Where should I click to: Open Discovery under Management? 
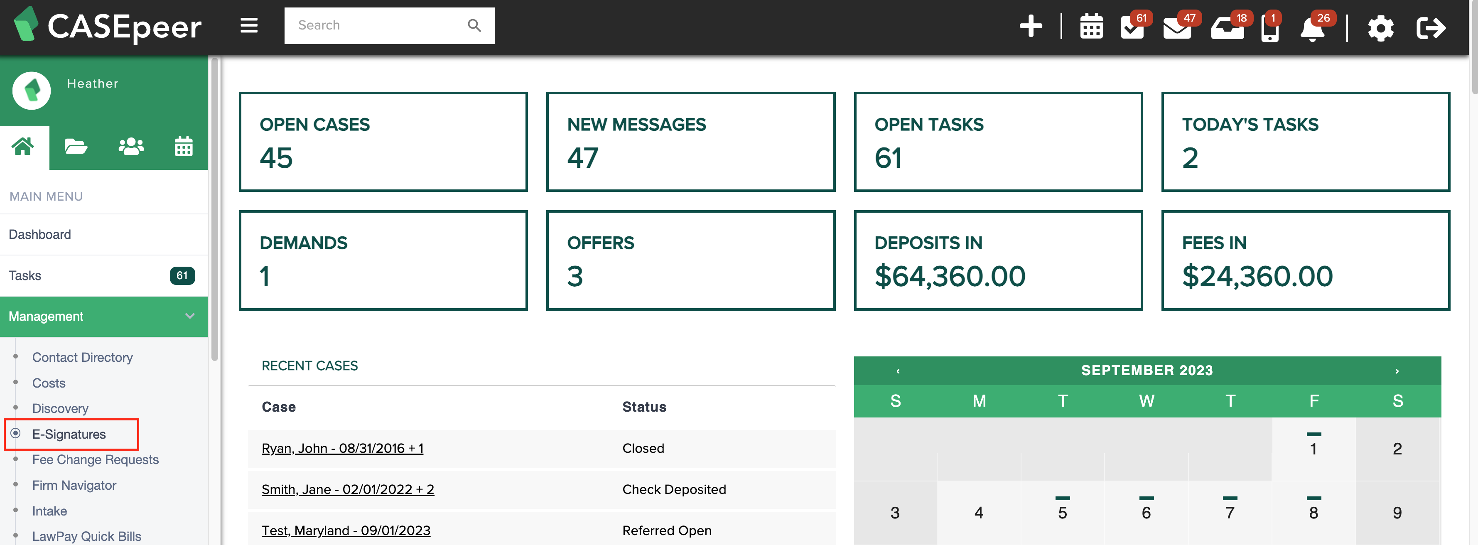pyautogui.click(x=60, y=408)
